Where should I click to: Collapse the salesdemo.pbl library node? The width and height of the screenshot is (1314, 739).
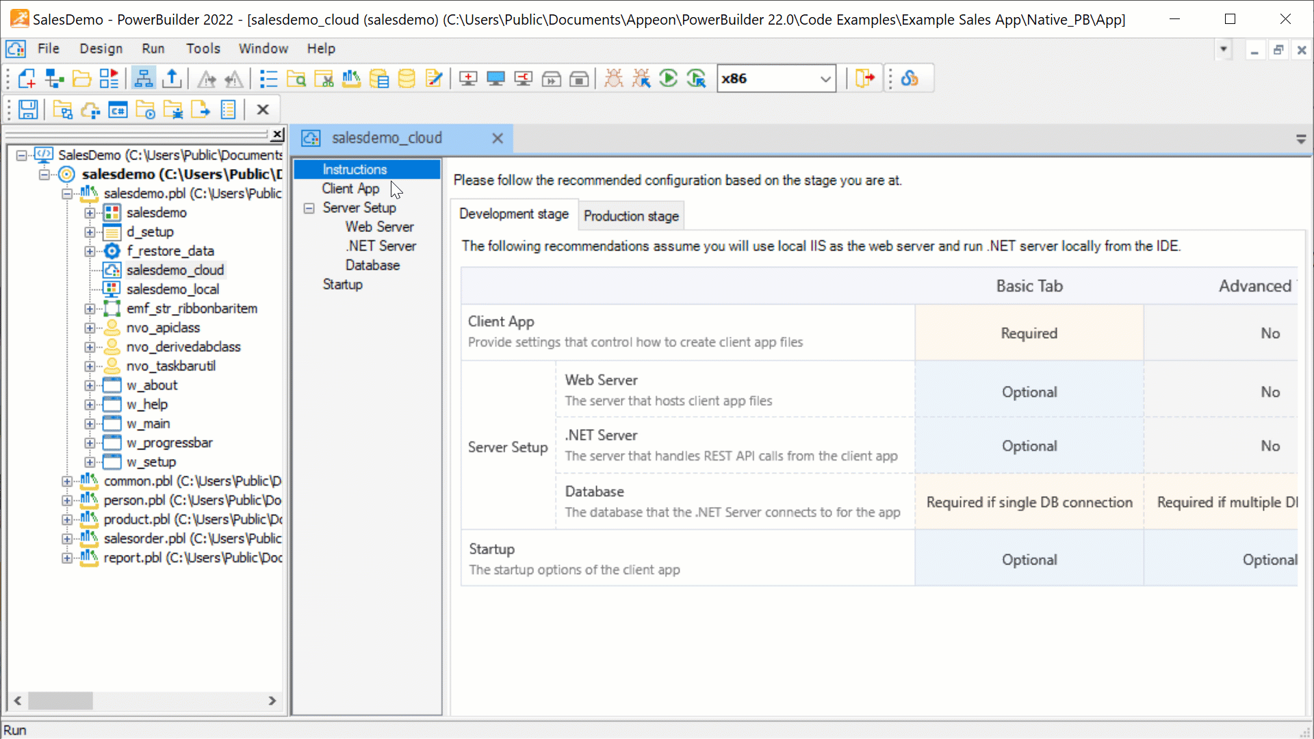click(67, 194)
